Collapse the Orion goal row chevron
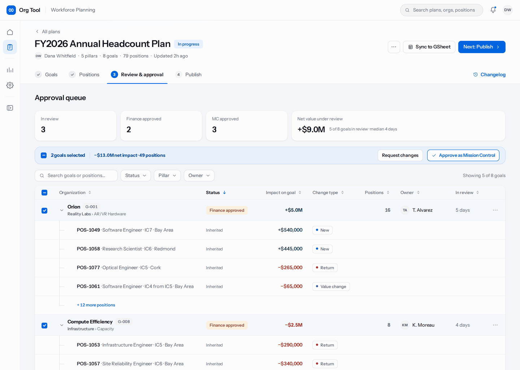520x370 pixels. click(x=62, y=210)
